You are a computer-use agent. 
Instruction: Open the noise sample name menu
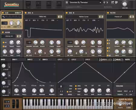[9, 36]
